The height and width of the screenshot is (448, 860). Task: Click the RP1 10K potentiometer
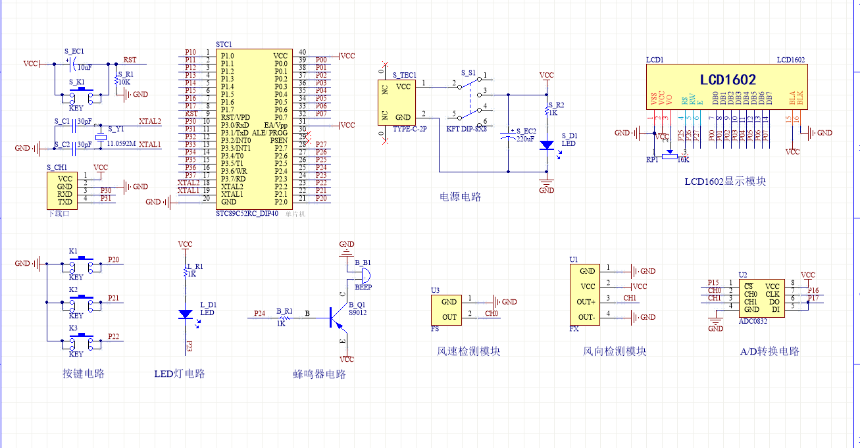(670, 154)
